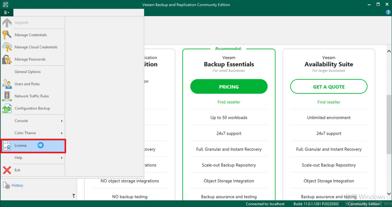Expand the Console submenu arrow
This screenshot has width=392, height=207.
click(62, 121)
